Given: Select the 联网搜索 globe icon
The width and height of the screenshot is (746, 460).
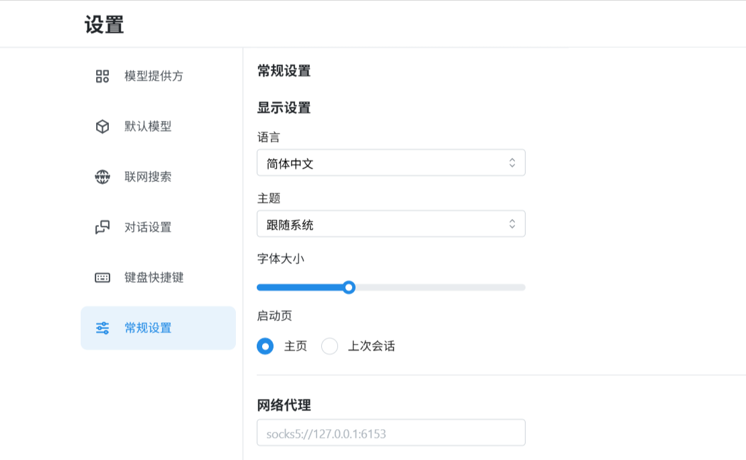Looking at the screenshot, I should pos(102,177).
